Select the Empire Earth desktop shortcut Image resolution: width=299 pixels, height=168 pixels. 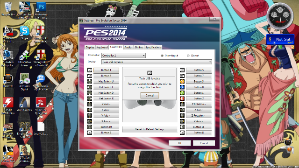click(x=24, y=130)
